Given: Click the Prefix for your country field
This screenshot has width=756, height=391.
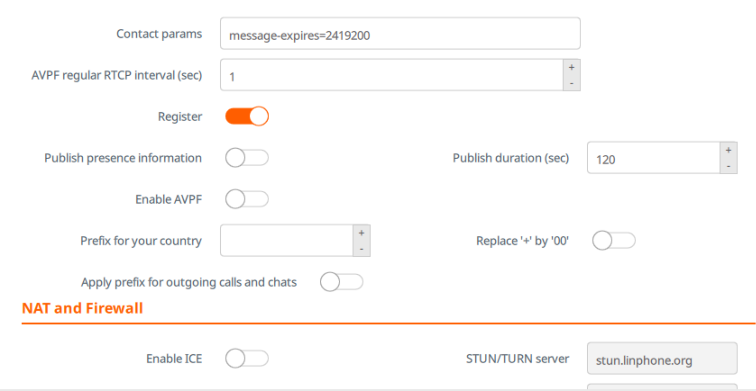Looking at the screenshot, I should [286, 241].
